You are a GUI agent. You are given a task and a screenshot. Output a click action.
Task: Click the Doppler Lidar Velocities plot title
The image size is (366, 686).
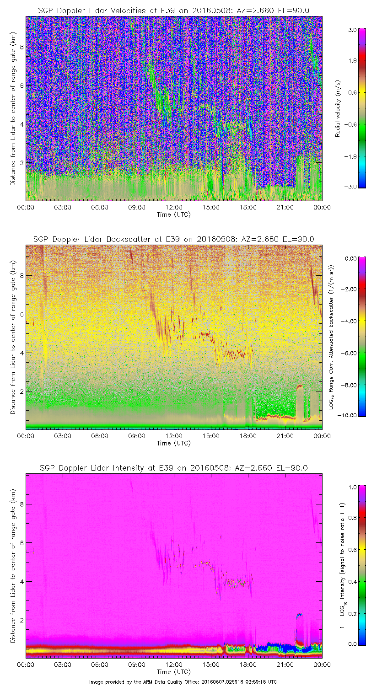(x=173, y=11)
